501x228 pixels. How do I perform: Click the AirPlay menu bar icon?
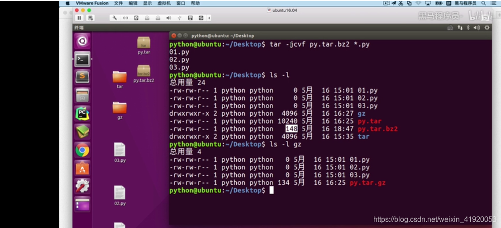pos(428,3)
